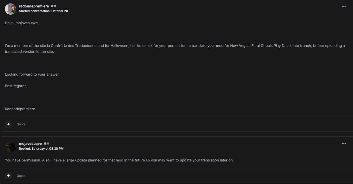353x184 pixels.
Task: Click the 'Redondepremiere' signature text
Action: click(20, 109)
